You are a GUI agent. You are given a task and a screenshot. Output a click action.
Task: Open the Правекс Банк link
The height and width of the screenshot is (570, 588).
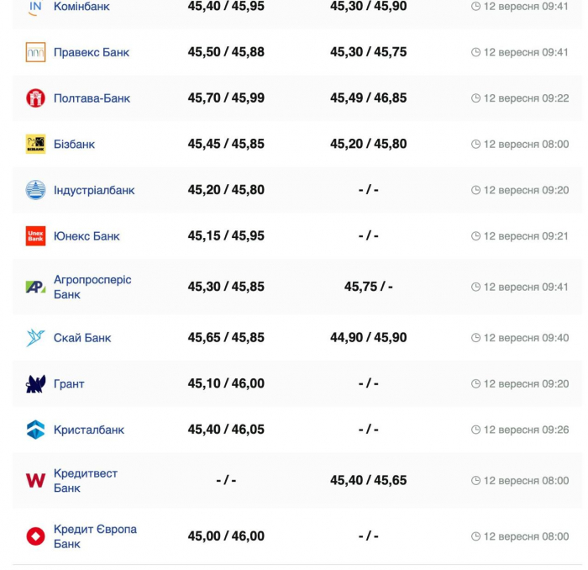click(x=91, y=52)
